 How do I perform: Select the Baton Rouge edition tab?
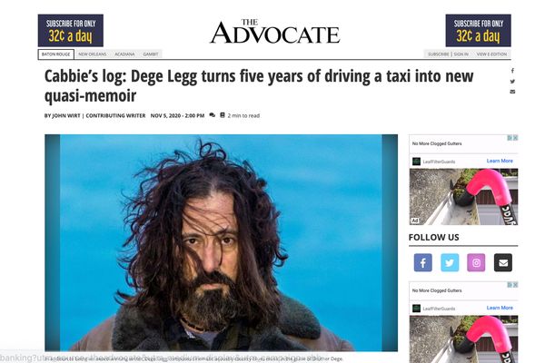(x=56, y=54)
